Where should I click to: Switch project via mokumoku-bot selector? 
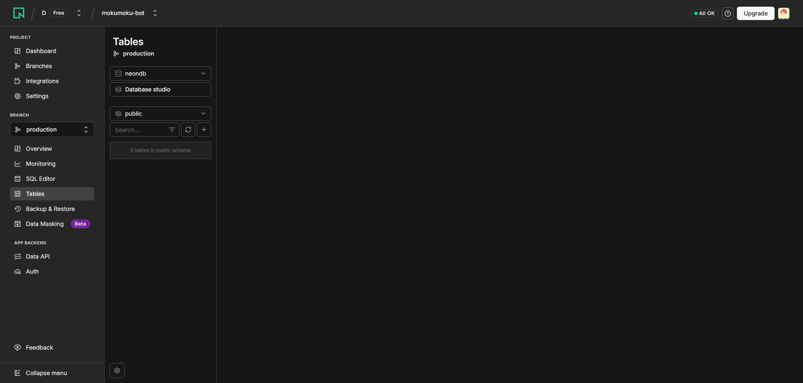(129, 13)
